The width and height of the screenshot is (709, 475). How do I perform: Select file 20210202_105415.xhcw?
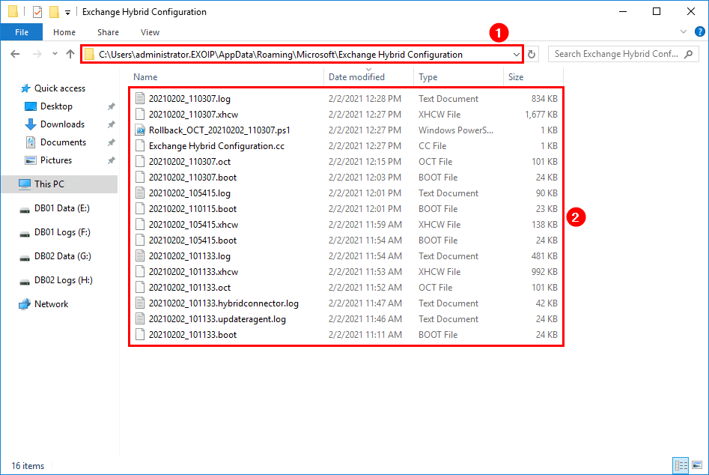point(193,225)
